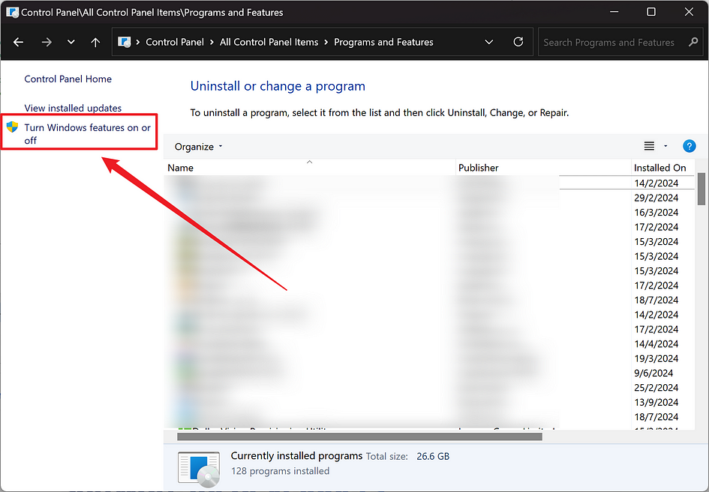Select the Control Panel breadcrumb
This screenshot has width=709, height=492.
pyautogui.click(x=175, y=42)
